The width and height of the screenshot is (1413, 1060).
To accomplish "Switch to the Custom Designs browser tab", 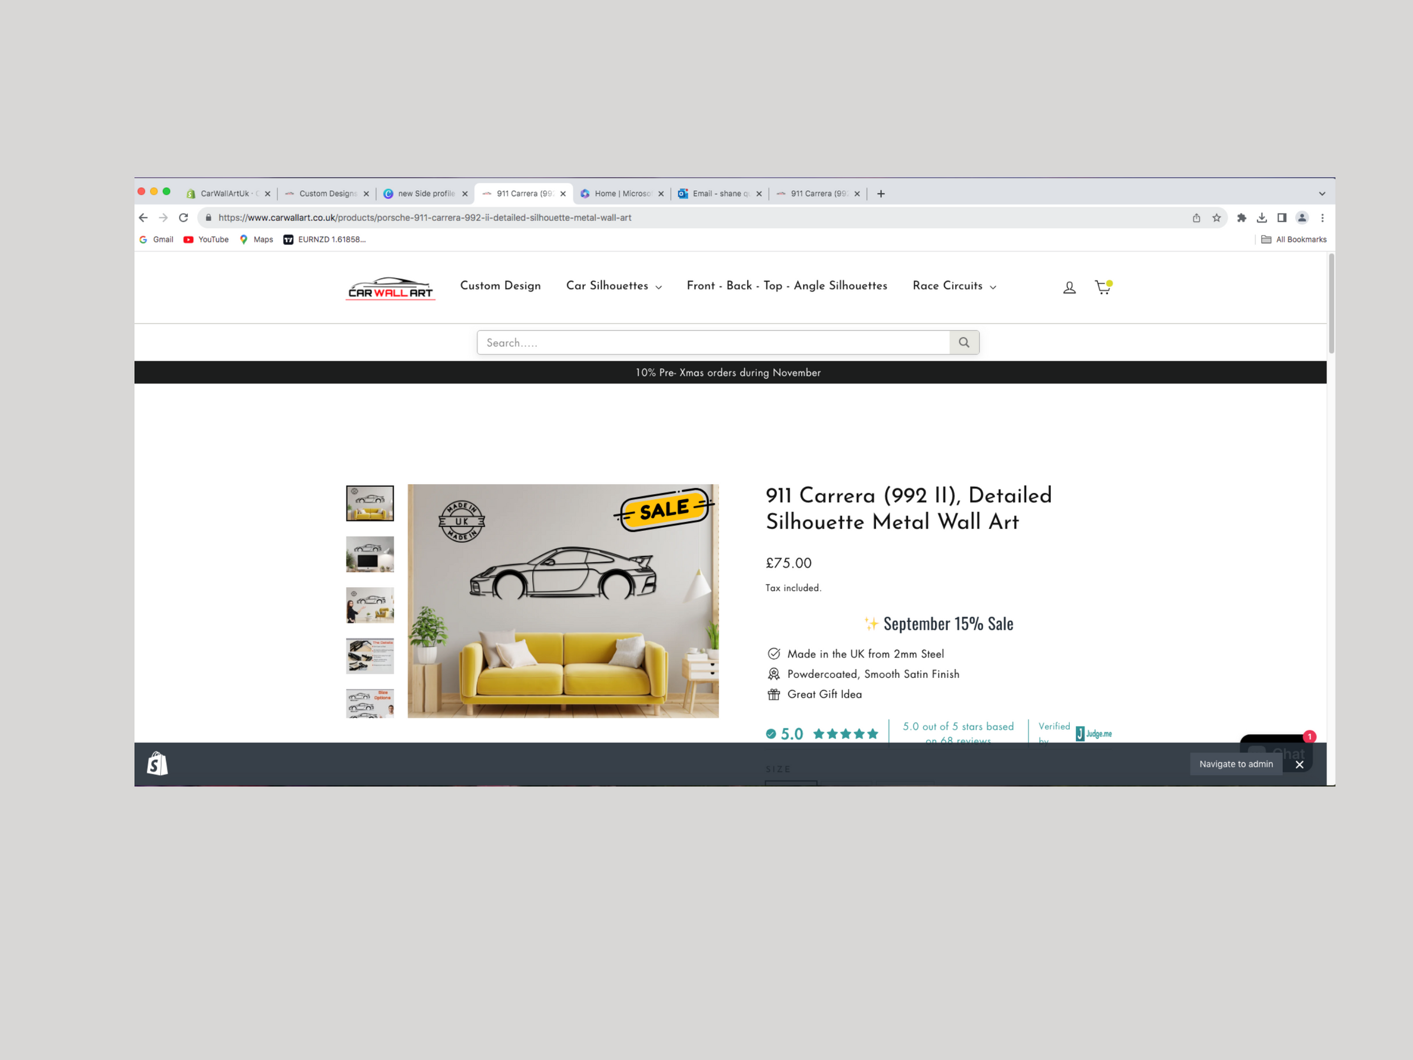I will click(x=326, y=194).
